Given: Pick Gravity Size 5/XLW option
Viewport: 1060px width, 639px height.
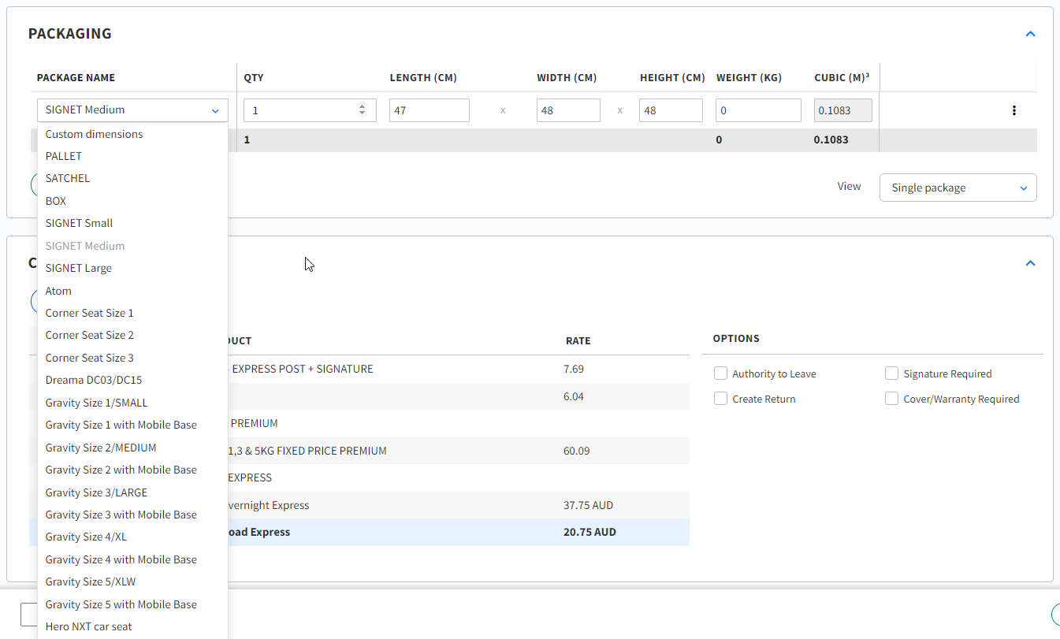Looking at the screenshot, I should coord(132,581).
